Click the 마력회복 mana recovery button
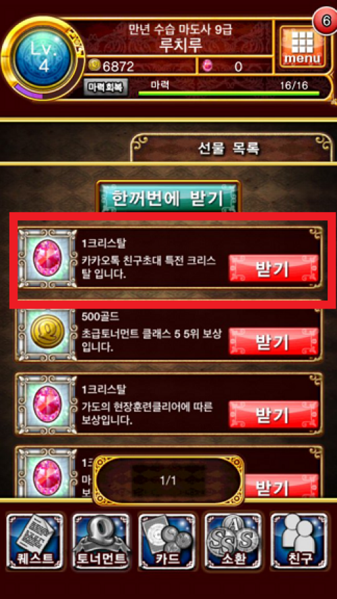Image resolution: width=337 pixels, height=599 pixels. 106,87
